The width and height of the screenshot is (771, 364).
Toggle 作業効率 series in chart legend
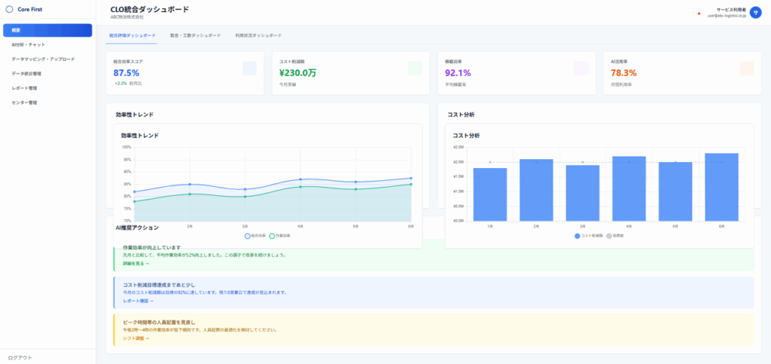click(279, 236)
